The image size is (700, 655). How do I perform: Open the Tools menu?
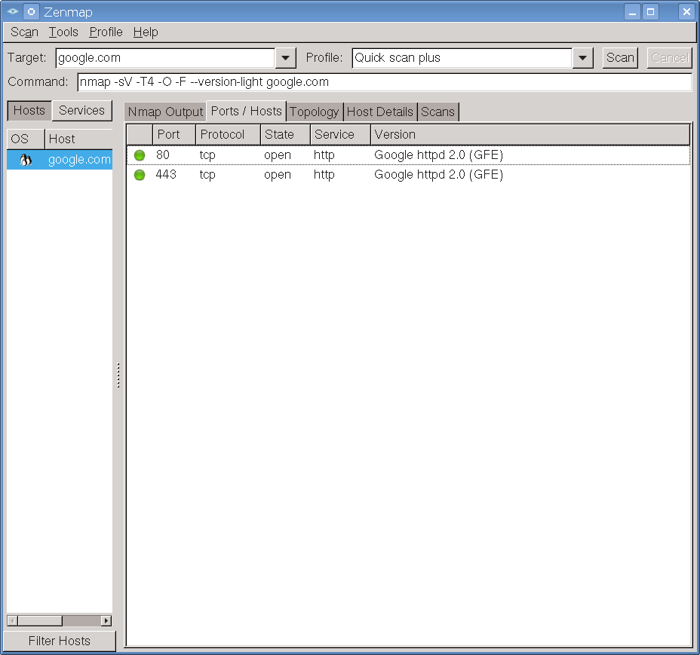click(x=63, y=32)
